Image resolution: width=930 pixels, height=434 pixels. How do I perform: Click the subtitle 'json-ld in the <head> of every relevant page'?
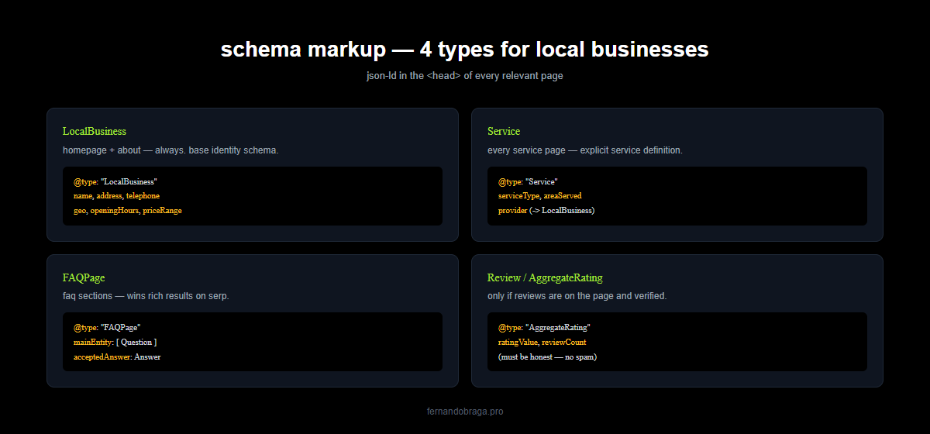[x=465, y=76]
